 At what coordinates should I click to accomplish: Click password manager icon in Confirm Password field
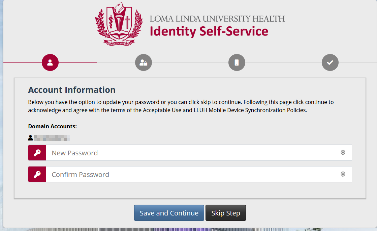[343, 174]
